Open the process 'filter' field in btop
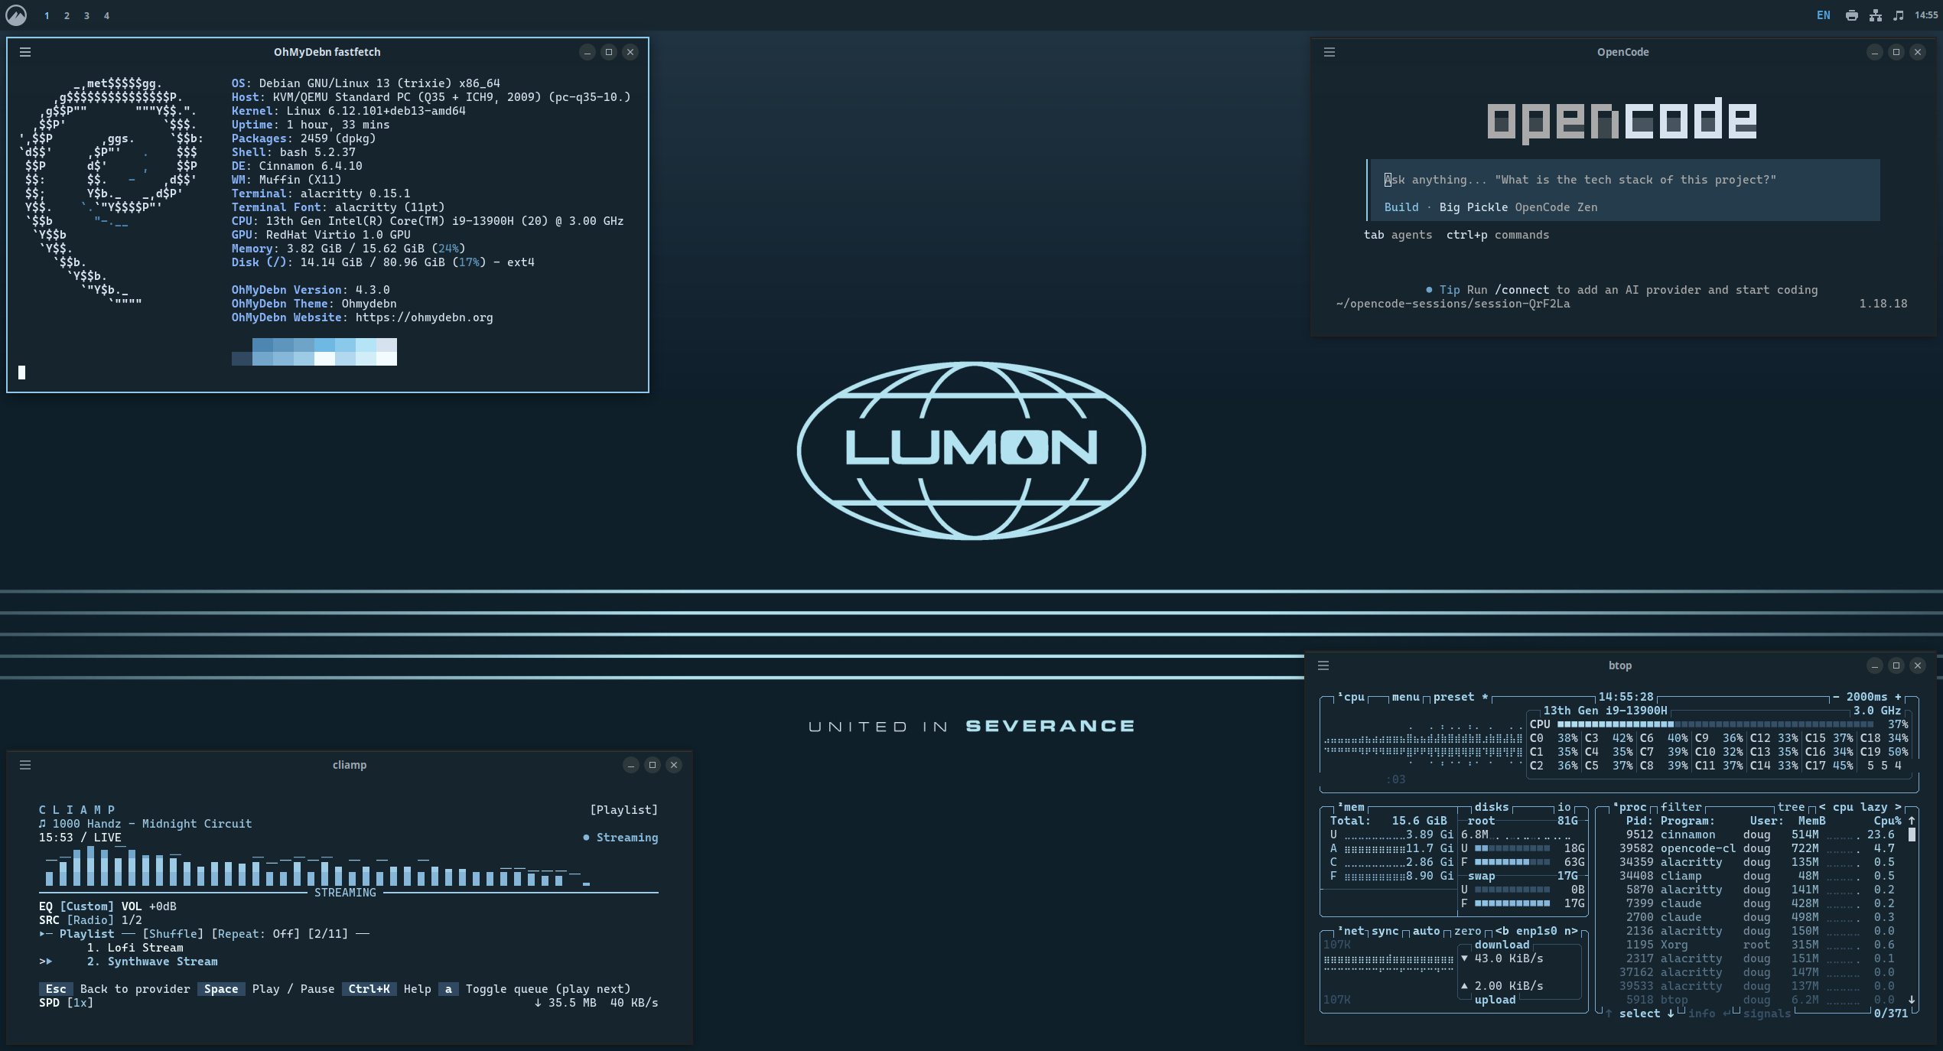 coord(1681,807)
